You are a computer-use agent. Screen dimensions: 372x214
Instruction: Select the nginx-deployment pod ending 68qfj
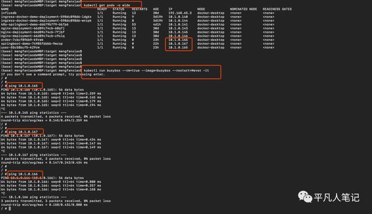(x=33, y=28)
